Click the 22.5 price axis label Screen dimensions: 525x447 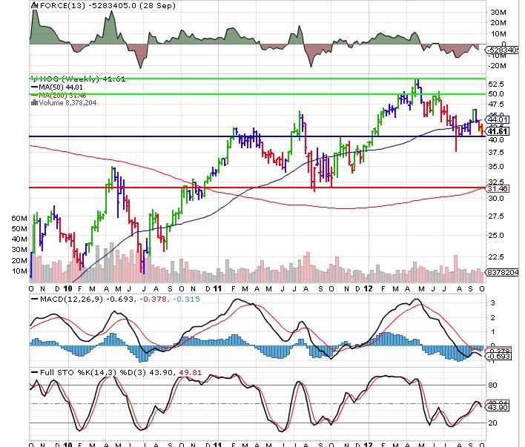click(496, 257)
